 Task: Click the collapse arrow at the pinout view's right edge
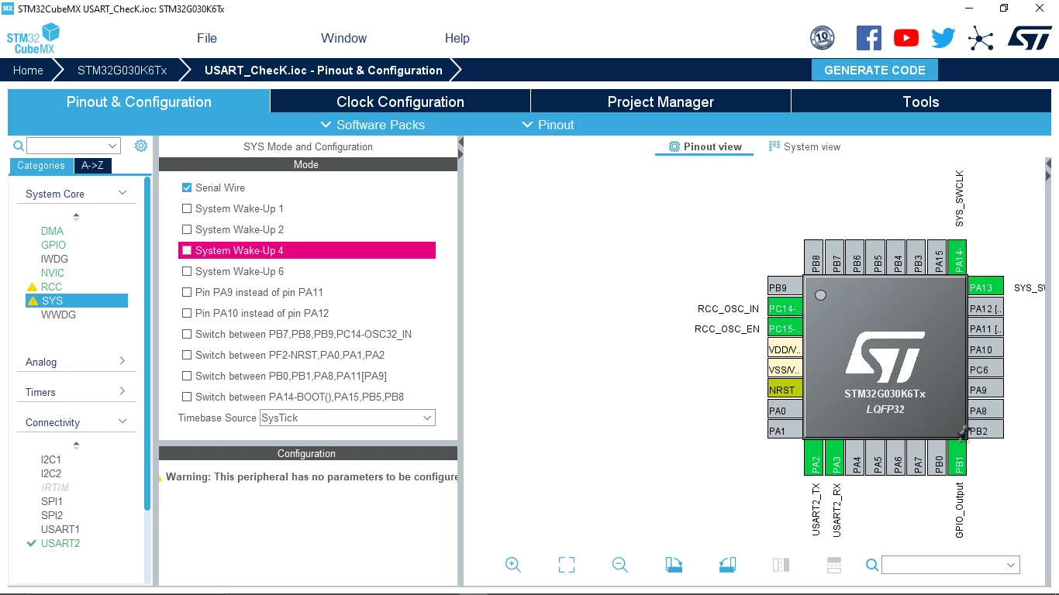(x=1048, y=164)
